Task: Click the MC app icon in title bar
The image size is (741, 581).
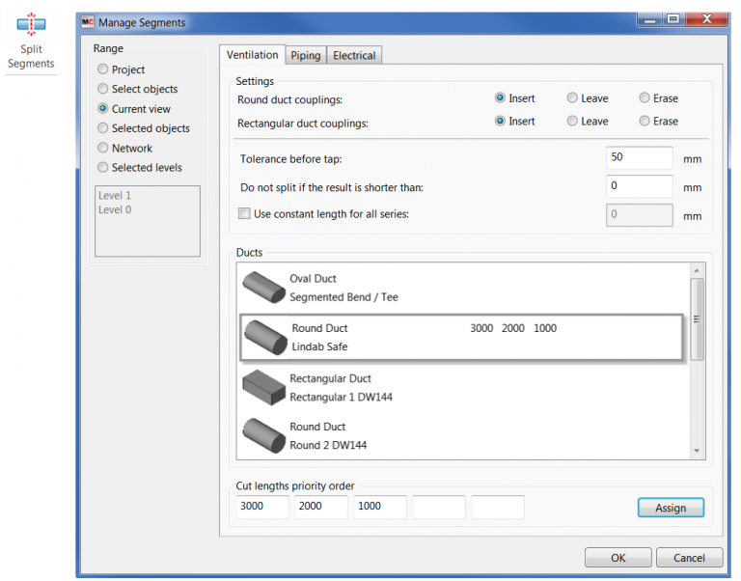Action: 89,22
